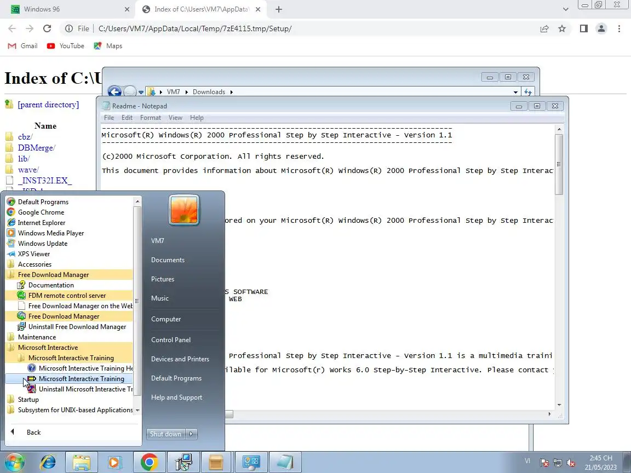Open Documents from Start menu
The image size is (631, 473).
(168, 260)
